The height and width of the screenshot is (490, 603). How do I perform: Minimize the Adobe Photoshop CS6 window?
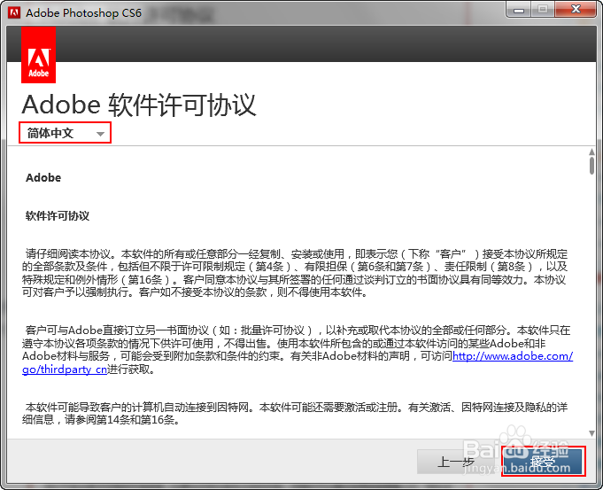pyautogui.click(x=519, y=10)
